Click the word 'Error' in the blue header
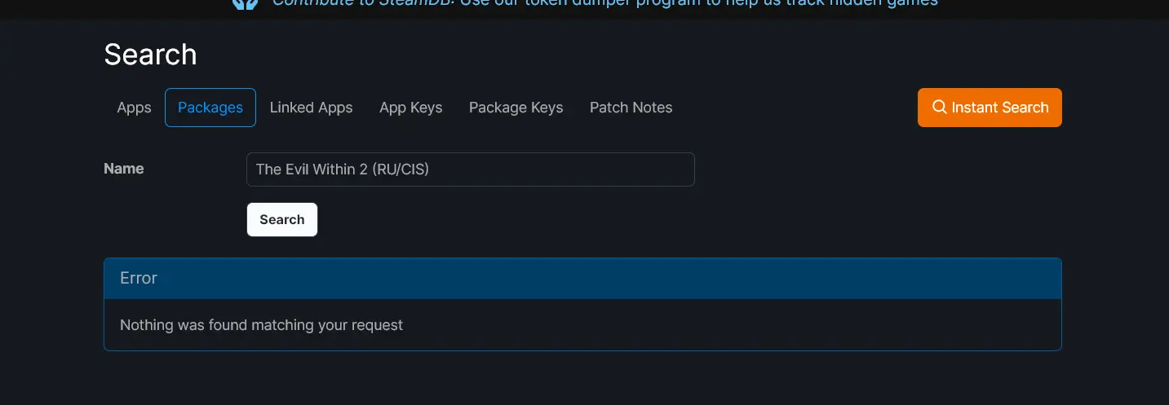The image size is (1169, 405). pos(139,278)
